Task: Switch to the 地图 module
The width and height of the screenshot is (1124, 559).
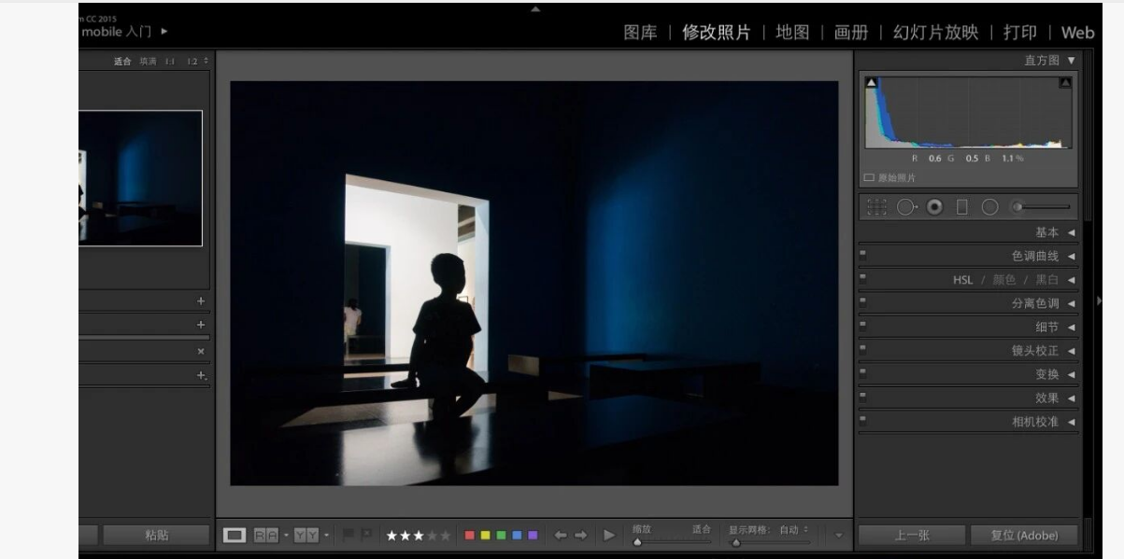Action: 792,33
